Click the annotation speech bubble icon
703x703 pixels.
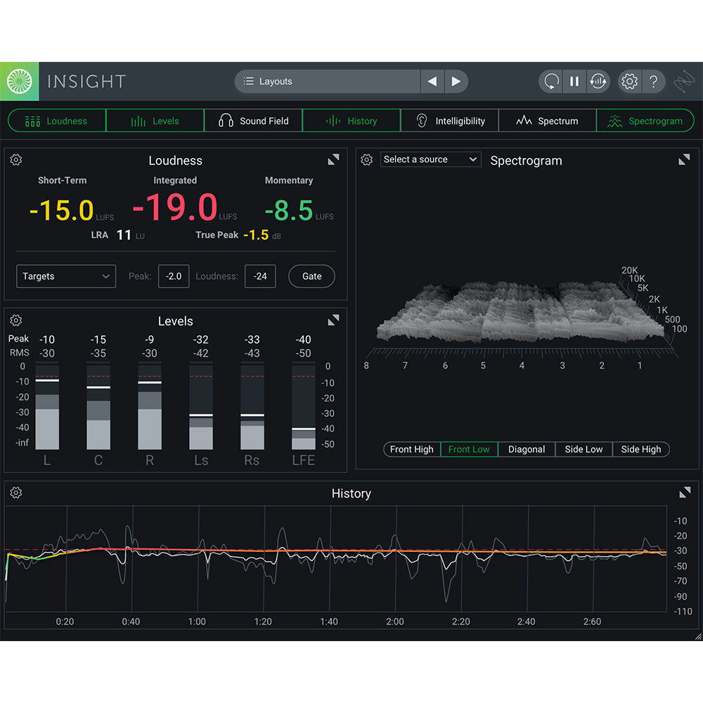(x=550, y=82)
